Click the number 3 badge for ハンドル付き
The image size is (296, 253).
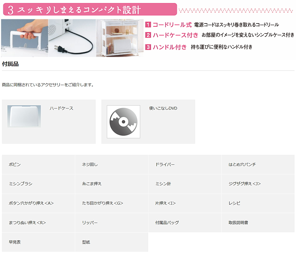148,47
